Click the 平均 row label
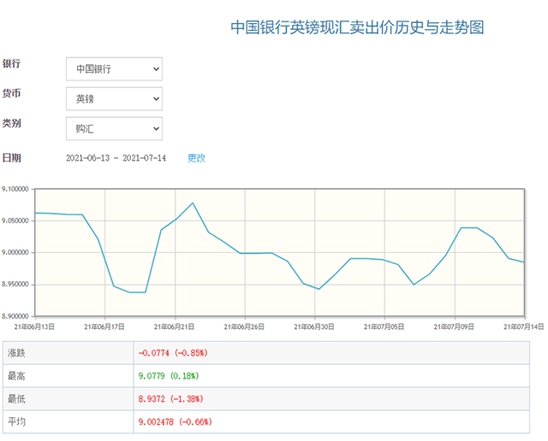 click(x=16, y=422)
